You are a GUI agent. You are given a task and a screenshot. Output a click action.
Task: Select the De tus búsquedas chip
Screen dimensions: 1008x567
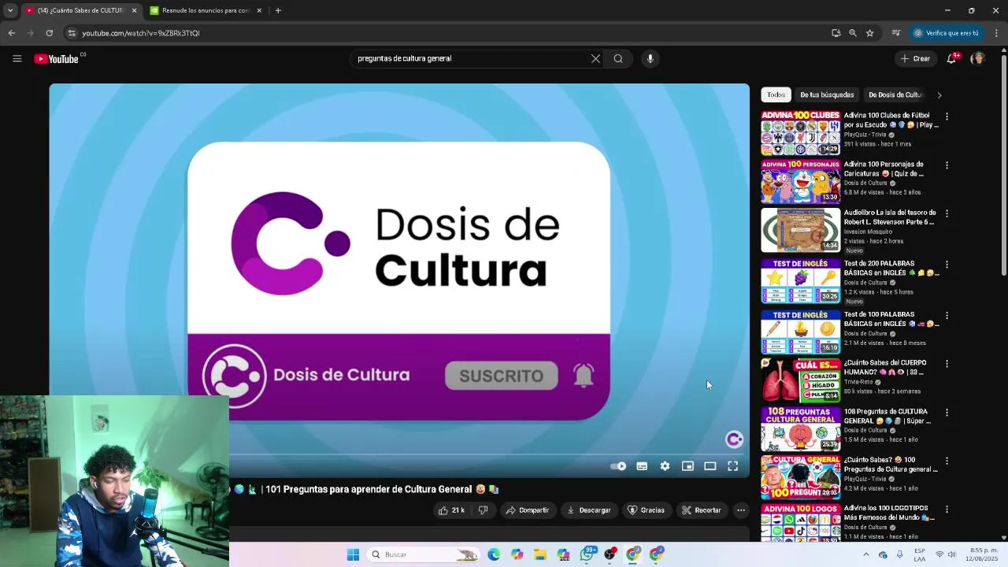[x=827, y=94]
